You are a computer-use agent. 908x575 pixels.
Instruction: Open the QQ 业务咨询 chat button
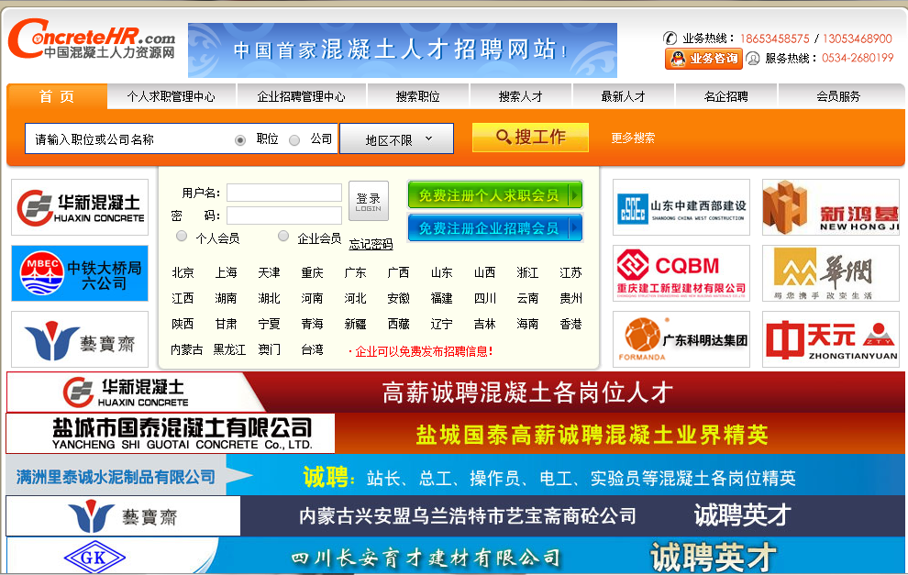(x=703, y=59)
